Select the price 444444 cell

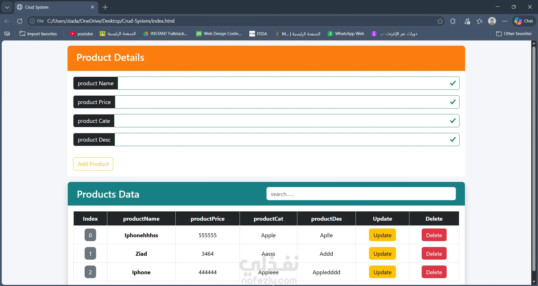[x=208, y=272]
